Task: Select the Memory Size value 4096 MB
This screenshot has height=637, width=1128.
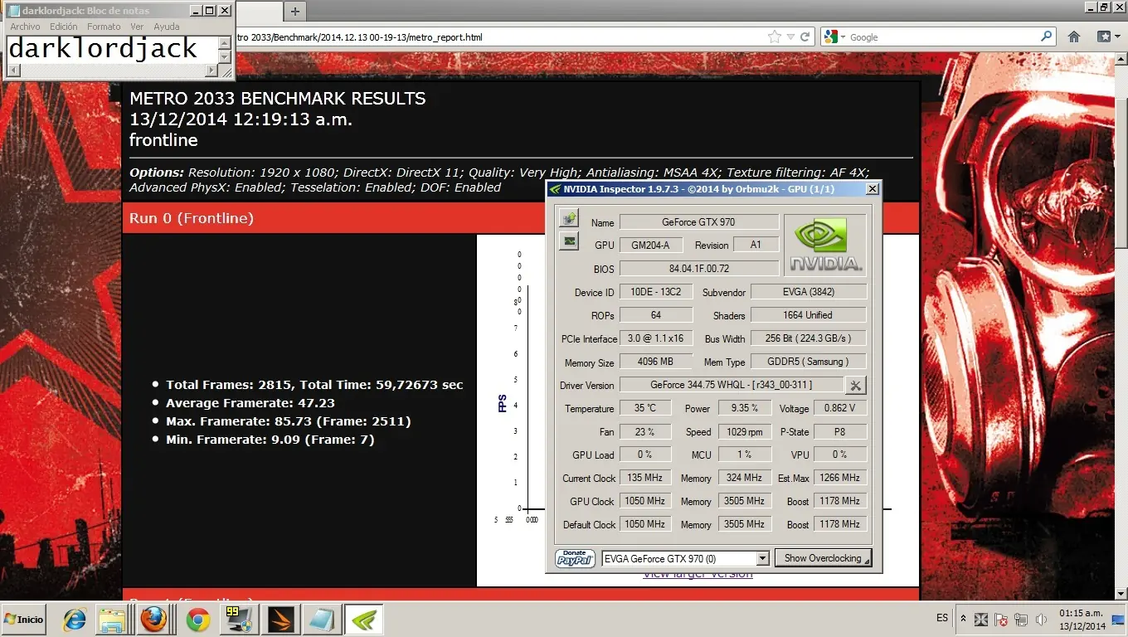Action: [655, 361]
